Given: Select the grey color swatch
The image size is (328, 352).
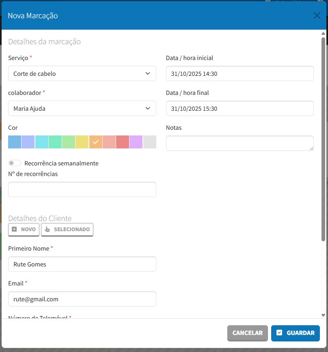Looking at the screenshot, I should tap(150, 142).
